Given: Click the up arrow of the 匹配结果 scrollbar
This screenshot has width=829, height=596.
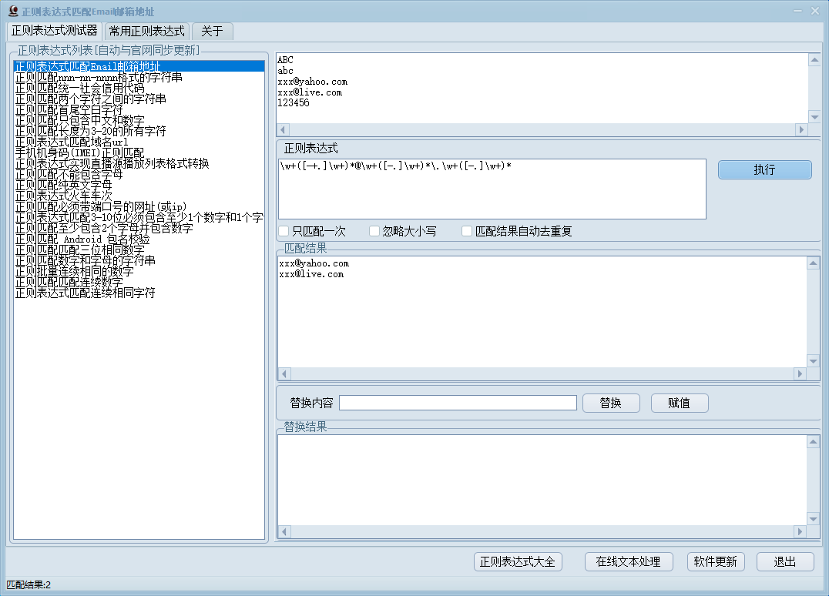Looking at the screenshot, I should (814, 263).
